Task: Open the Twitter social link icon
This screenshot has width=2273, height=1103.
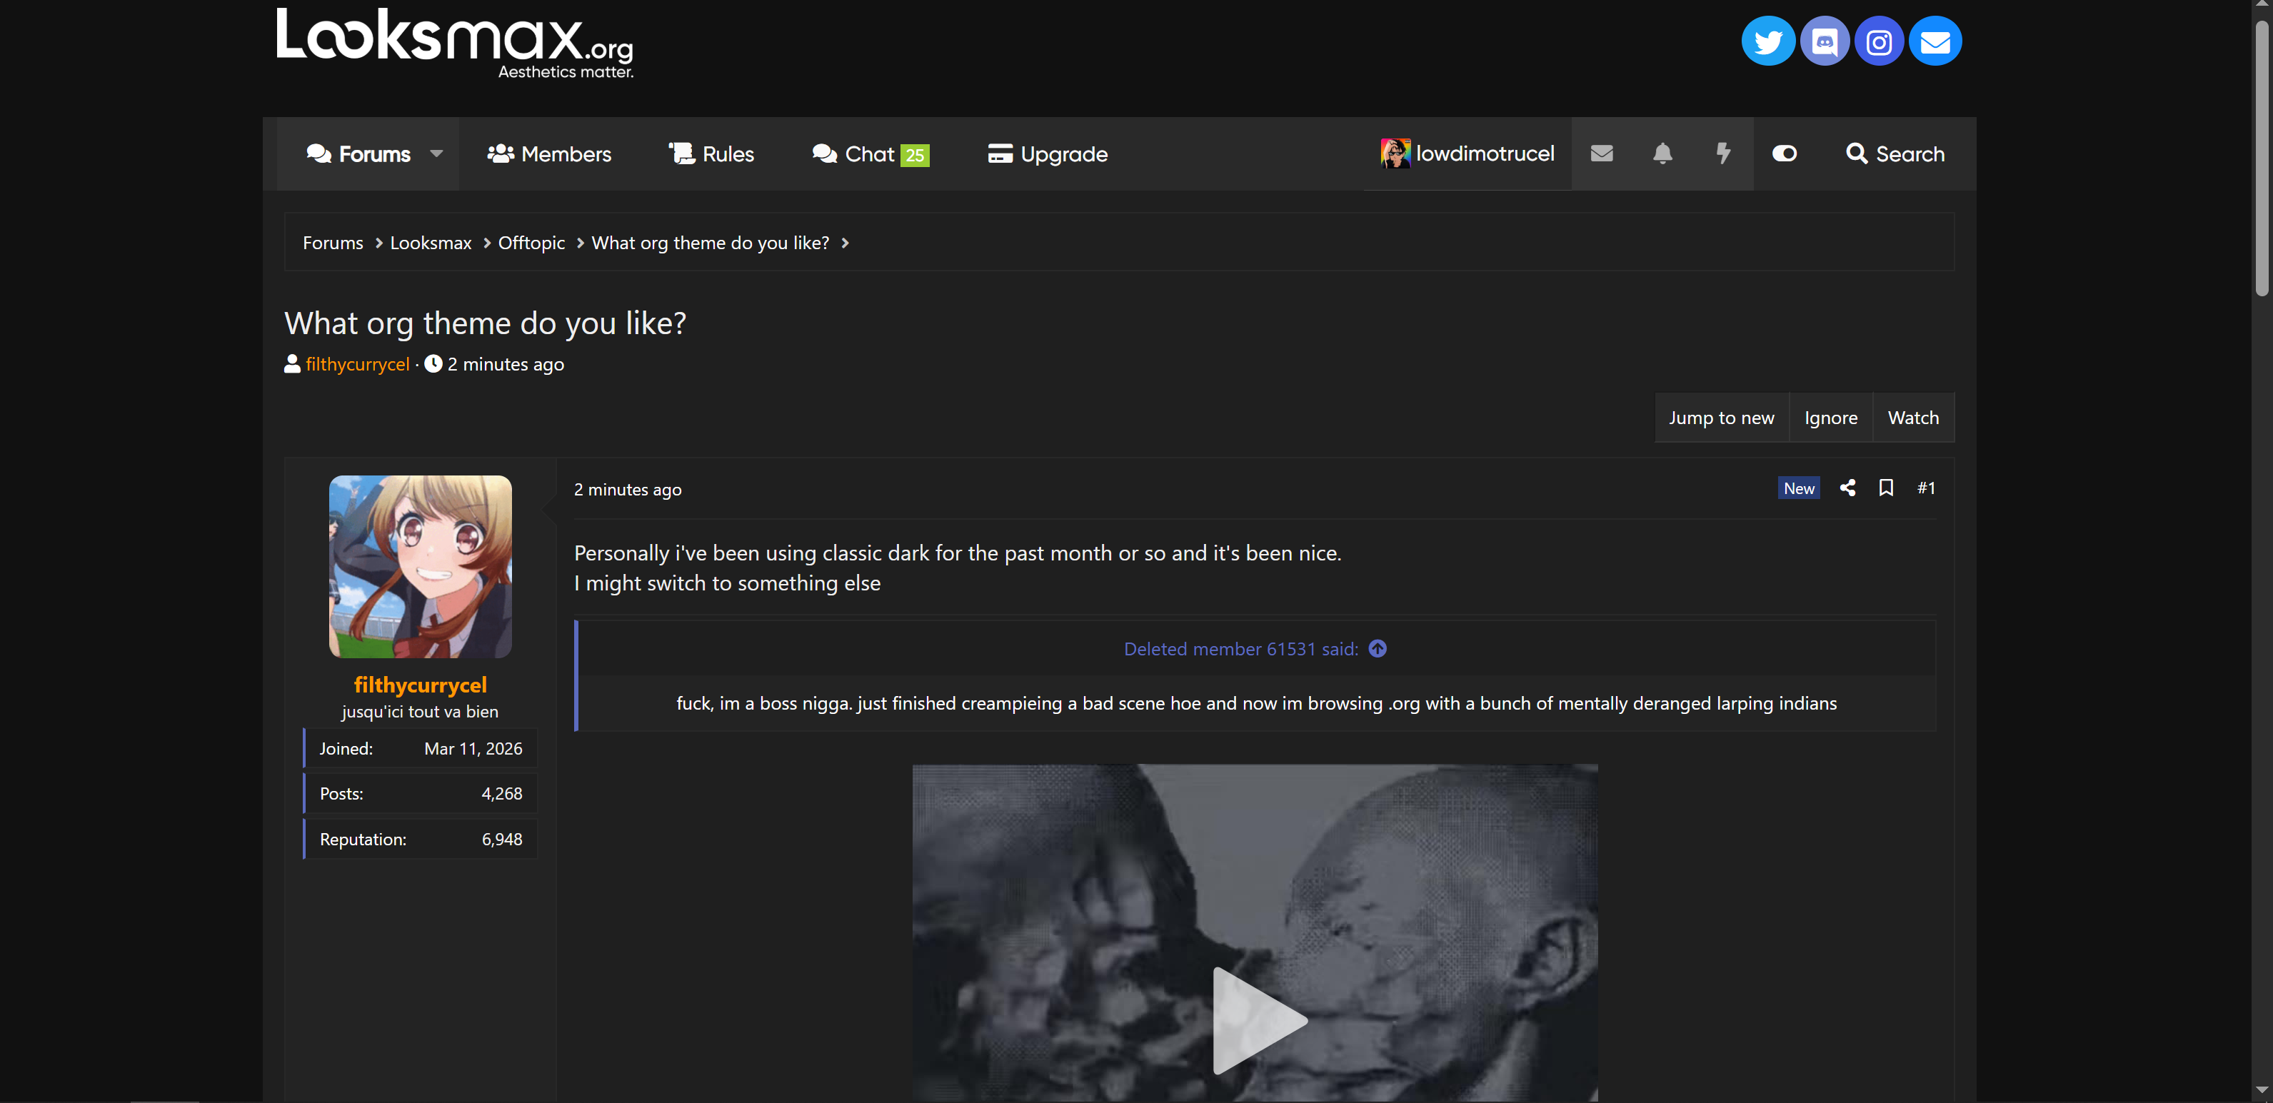Action: 1767,41
